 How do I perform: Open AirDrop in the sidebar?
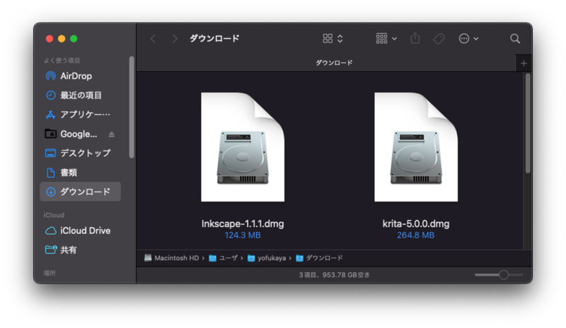tap(80, 76)
